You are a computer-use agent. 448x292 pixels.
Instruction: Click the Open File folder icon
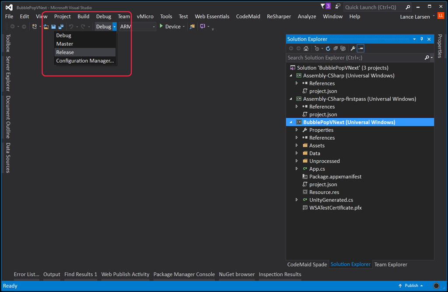(x=46, y=27)
